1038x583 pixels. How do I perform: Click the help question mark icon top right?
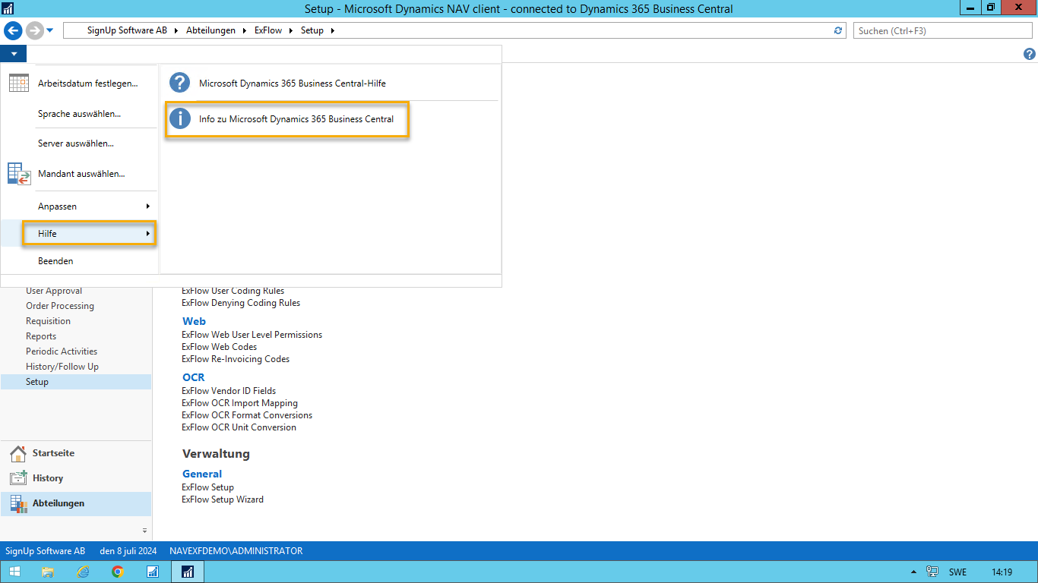coord(1030,54)
